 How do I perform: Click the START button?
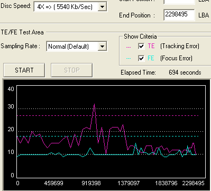[x=24, y=70]
